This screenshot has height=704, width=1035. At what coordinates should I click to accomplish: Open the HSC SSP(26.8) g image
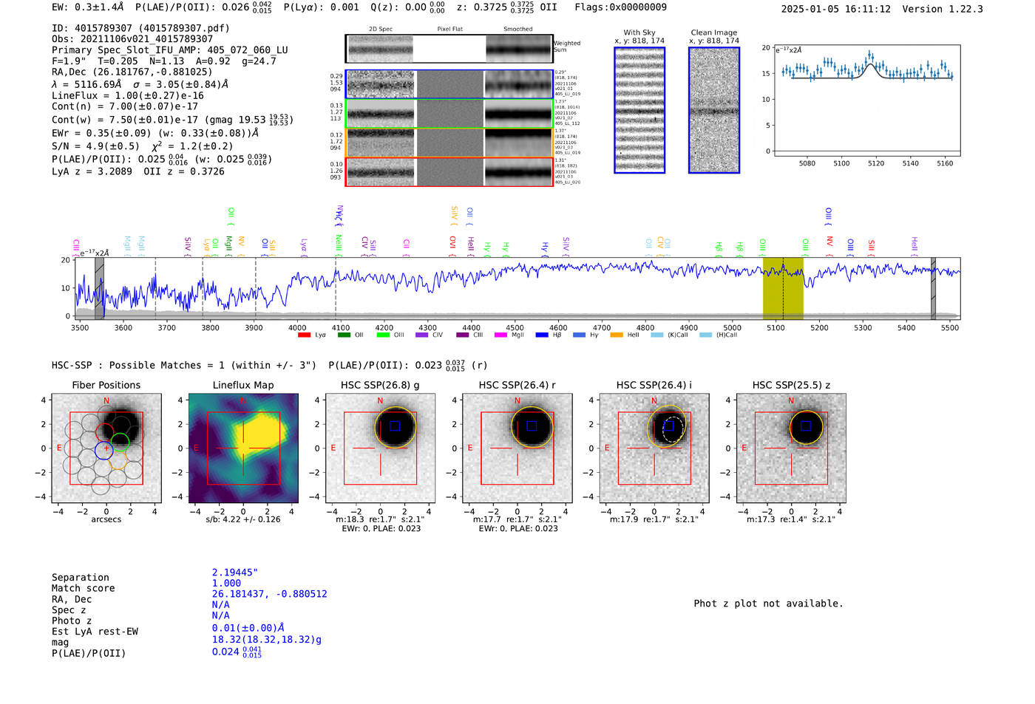380,448
